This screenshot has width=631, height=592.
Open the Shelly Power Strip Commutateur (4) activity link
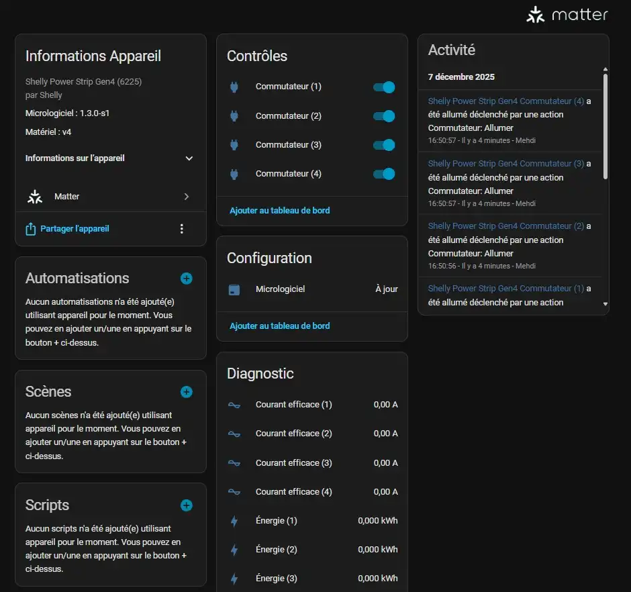point(505,101)
